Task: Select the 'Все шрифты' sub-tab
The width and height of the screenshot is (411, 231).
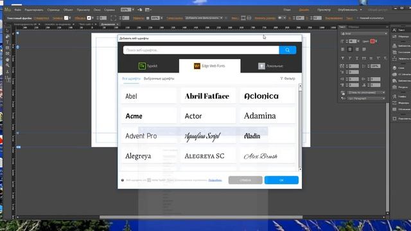Action: click(x=131, y=78)
